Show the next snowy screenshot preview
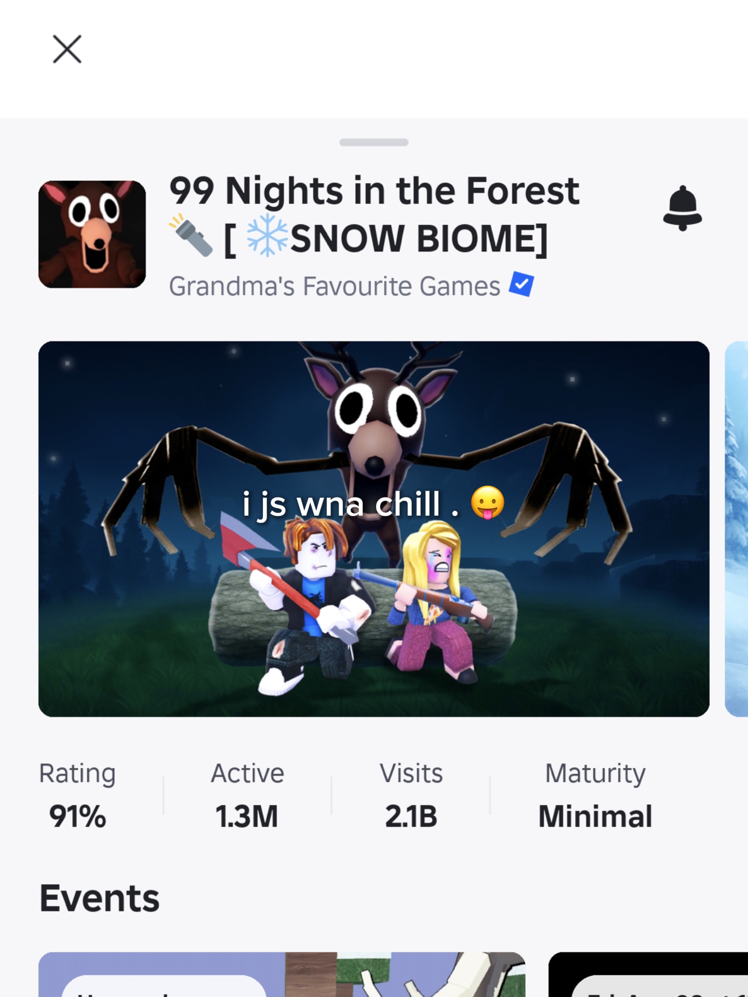Image resolution: width=748 pixels, height=997 pixels. click(x=737, y=529)
